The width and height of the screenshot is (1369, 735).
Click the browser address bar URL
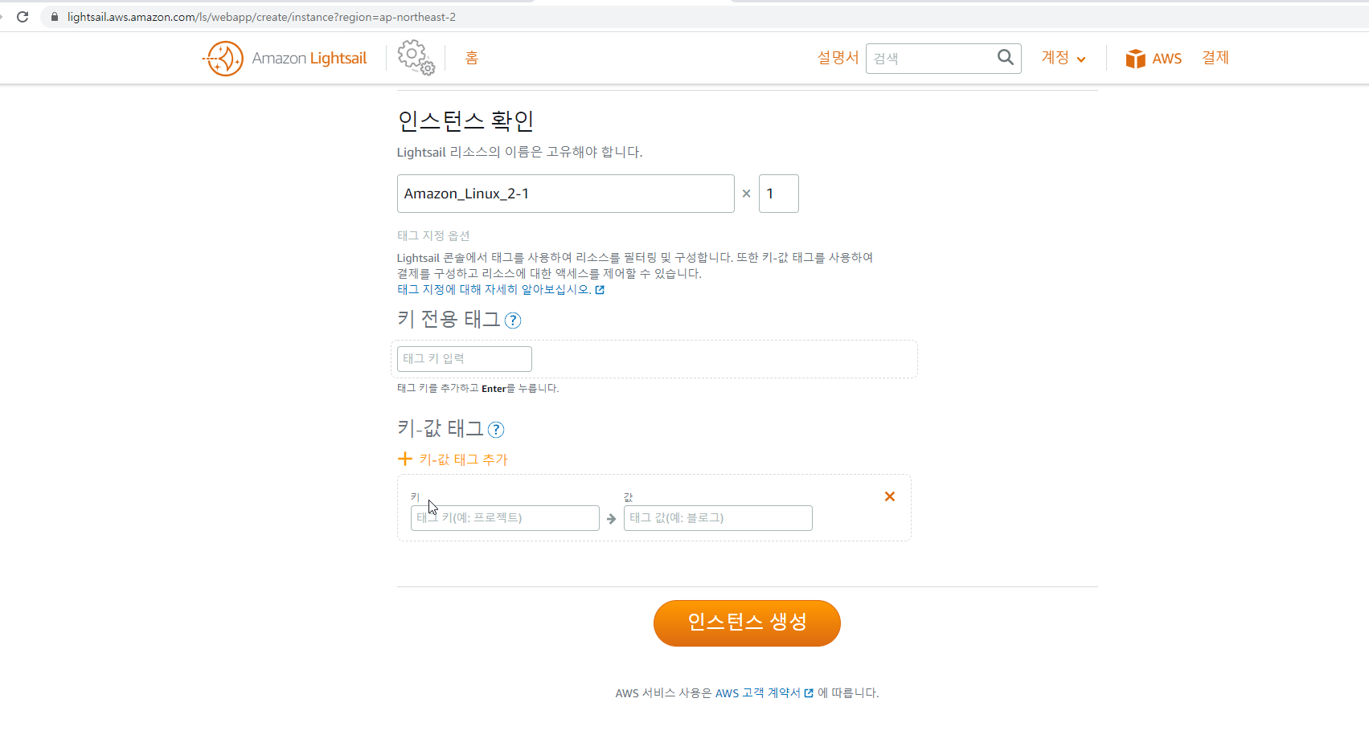[x=261, y=17]
